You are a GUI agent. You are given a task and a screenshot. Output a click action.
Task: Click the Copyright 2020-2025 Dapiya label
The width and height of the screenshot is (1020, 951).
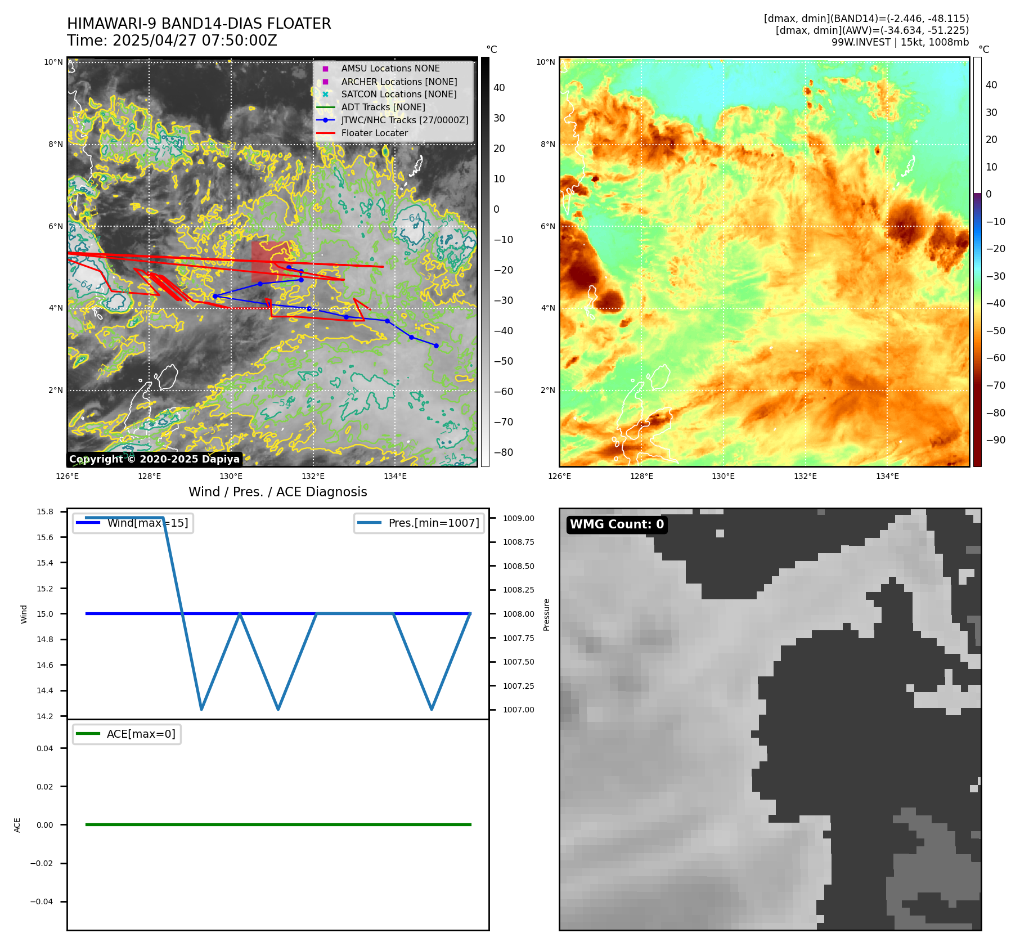click(x=155, y=459)
